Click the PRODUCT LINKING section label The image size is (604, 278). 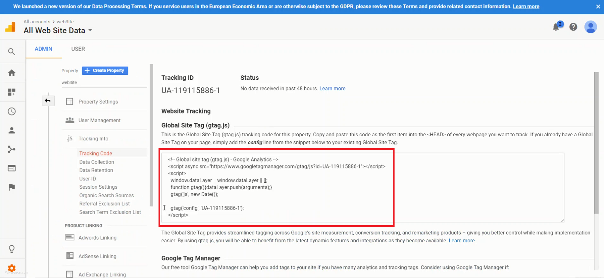[83, 226]
